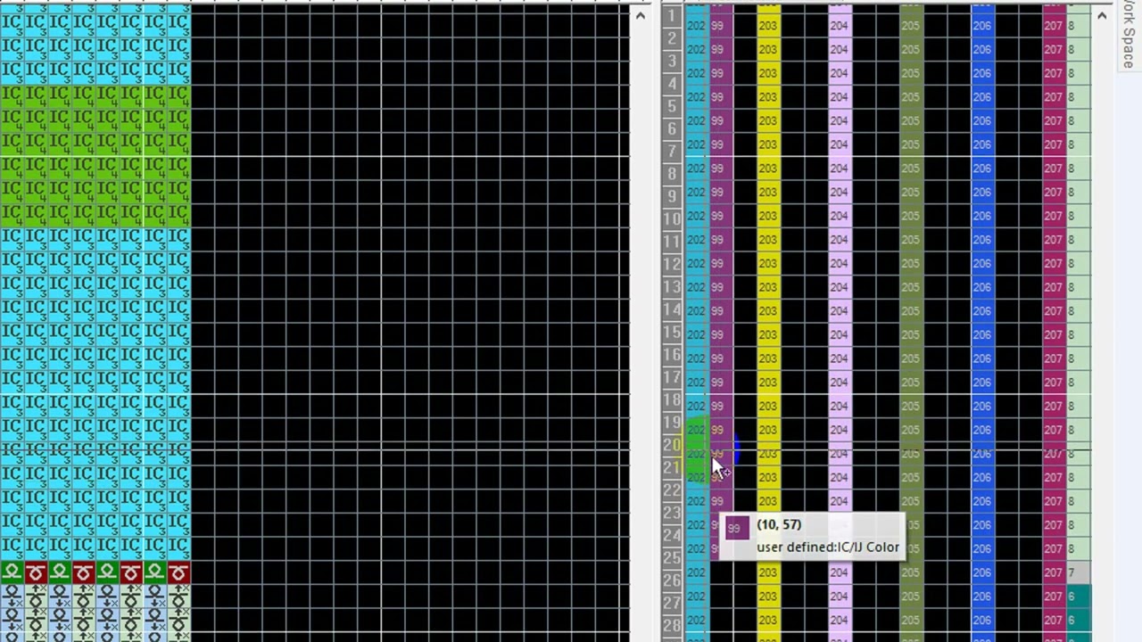This screenshot has width=1142, height=642.
Task: Select row header 18 in right pane
Action: point(673,400)
